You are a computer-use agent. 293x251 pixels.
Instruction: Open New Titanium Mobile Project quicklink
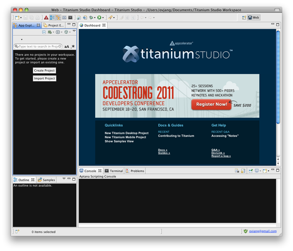[125, 137]
